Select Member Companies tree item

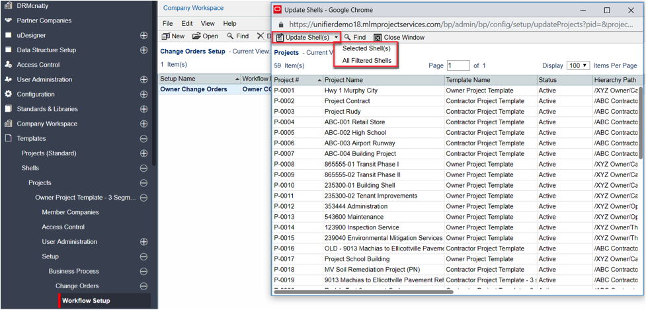tap(71, 212)
